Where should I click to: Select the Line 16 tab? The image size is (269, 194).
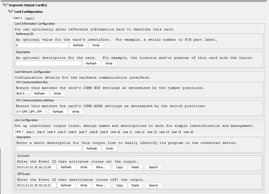point(188,132)
